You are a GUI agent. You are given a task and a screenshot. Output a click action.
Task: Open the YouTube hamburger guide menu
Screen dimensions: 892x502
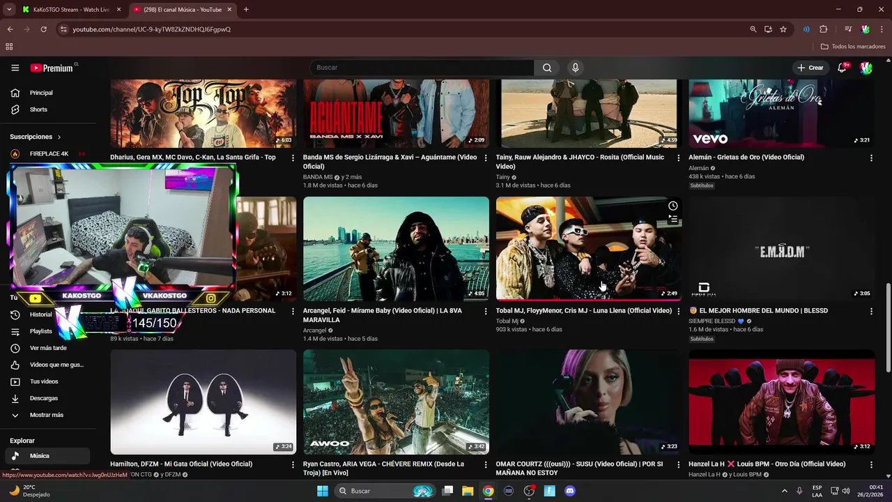pyautogui.click(x=15, y=68)
